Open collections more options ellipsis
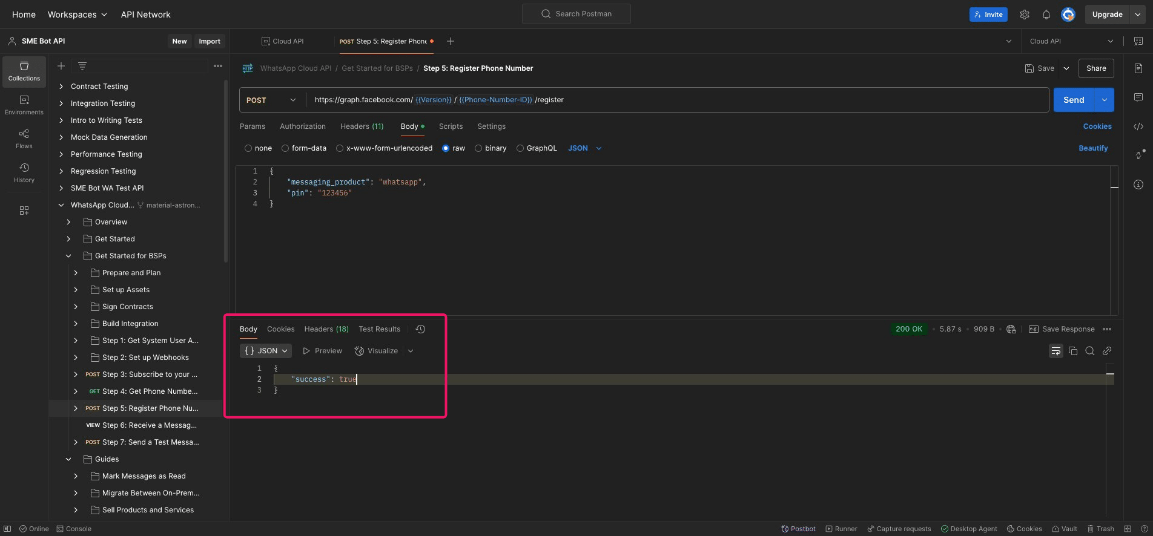1153x536 pixels. coord(218,66)
